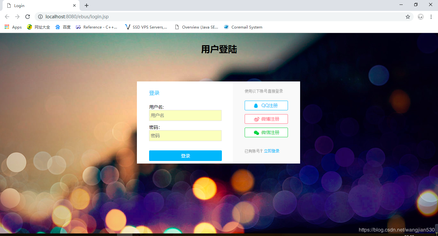This screenshot has height=236, width=438.
Task: Open site info via the ⓘ icon
Action: click(x=40, y=17)
